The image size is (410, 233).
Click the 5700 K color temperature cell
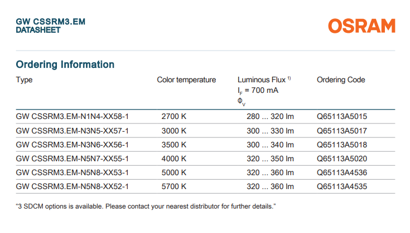coord(174,187)
